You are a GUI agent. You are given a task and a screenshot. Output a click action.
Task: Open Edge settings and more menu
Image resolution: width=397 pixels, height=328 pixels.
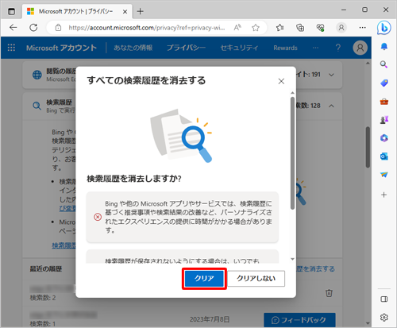coord(362,28)
